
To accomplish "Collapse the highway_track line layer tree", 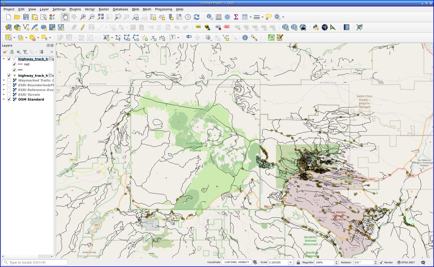I will (4, 59).
